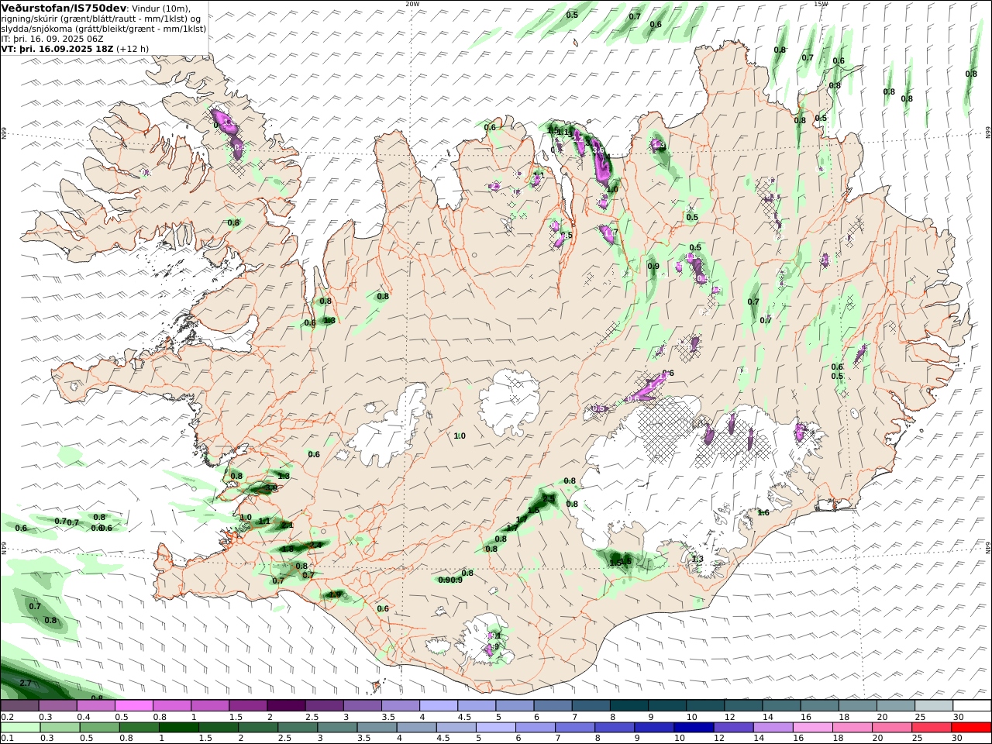Image resolution: width=992 pixels, height=744 pixels.
Task: Click the '30' label of the upper legend row
Action: (x=958, y=717)
